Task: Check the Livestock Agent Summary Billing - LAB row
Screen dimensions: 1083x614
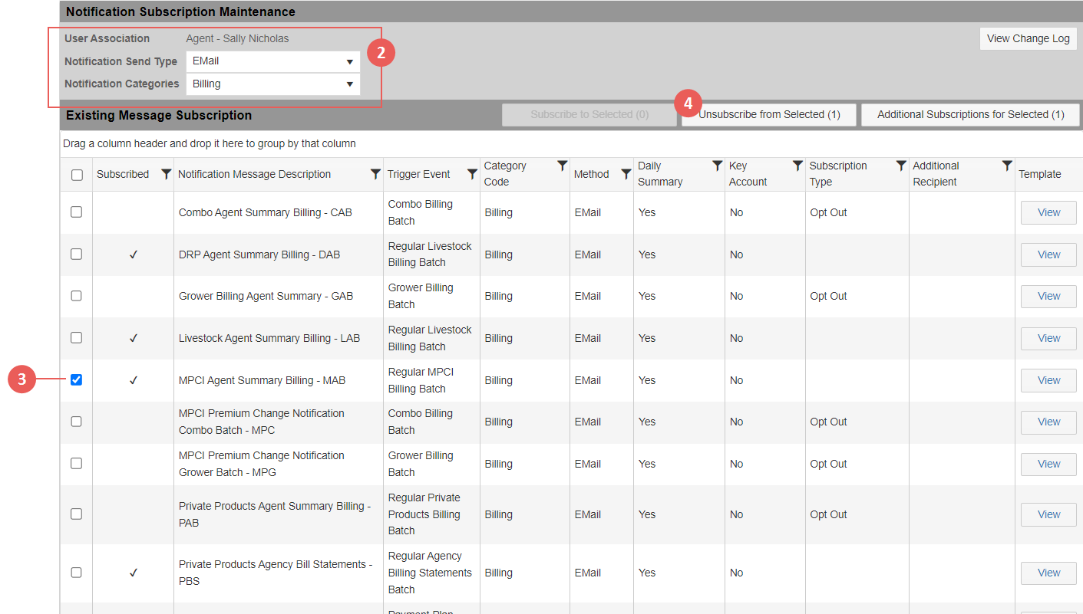Action: pos(77,337)
